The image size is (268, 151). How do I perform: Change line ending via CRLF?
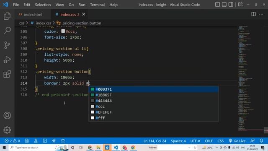click(x=209, y=141)
